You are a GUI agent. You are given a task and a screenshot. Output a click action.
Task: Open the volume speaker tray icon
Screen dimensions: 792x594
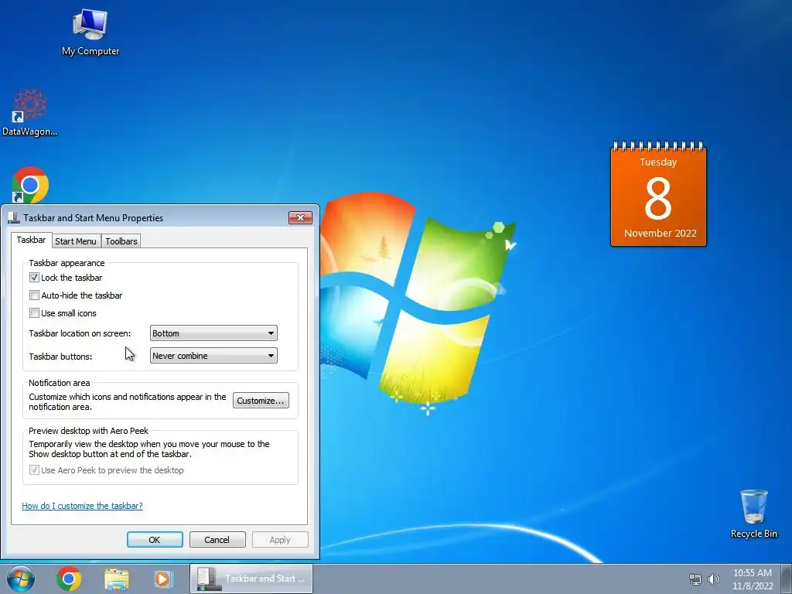pyautogui.click(x=714, y=579)
